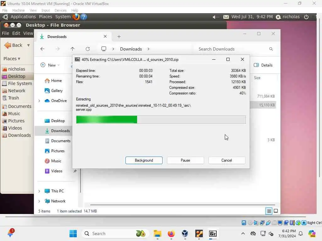Screen dimensions: 322x241
Task: Open the Ubuntu Places menu
Action: point(45,17)
